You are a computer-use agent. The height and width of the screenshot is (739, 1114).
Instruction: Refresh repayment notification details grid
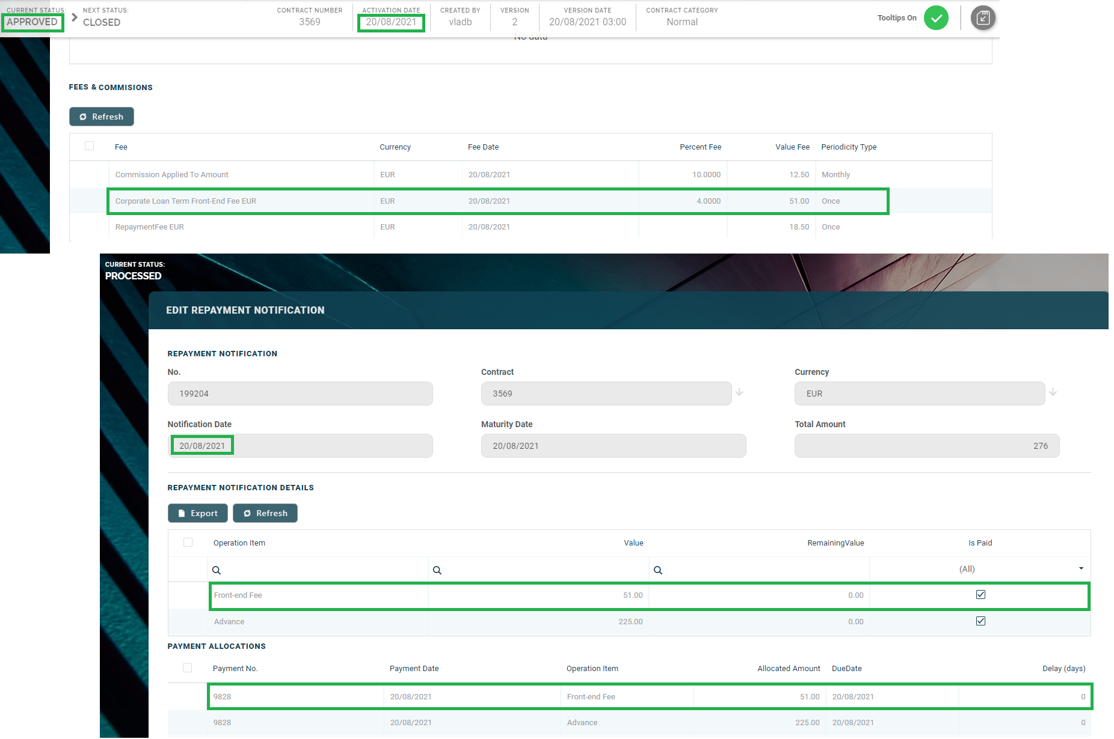(x=265, y=513)
